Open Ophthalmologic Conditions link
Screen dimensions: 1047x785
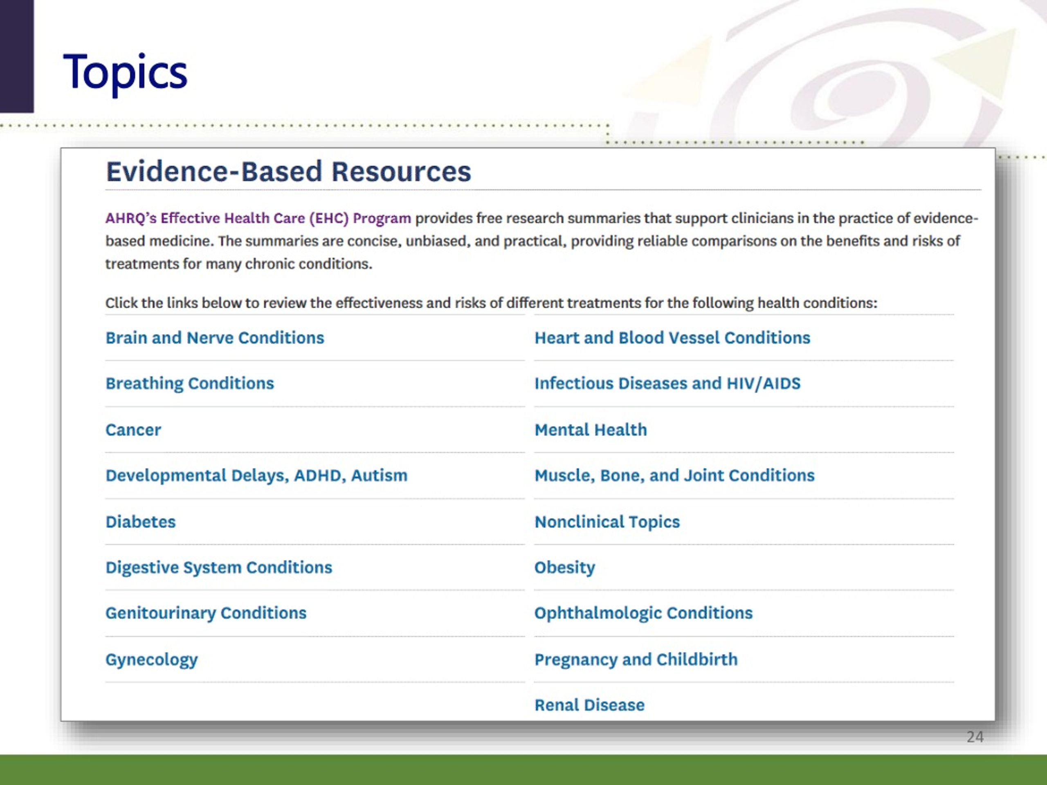[643, 613]
